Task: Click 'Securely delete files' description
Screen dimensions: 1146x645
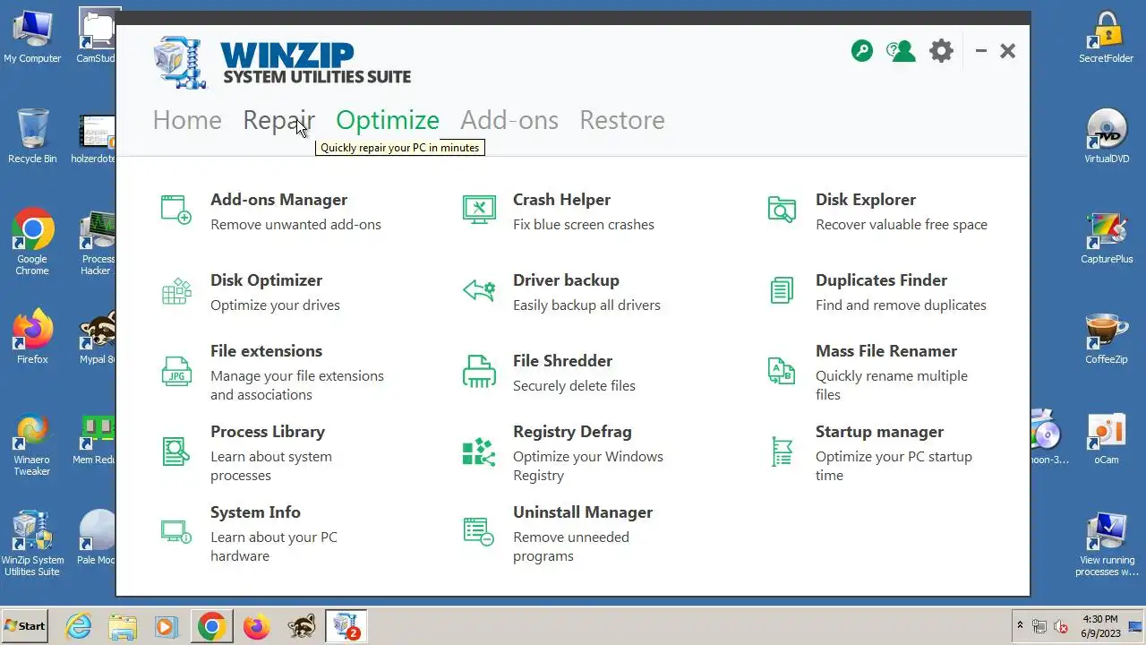Action: pos(574,386)
